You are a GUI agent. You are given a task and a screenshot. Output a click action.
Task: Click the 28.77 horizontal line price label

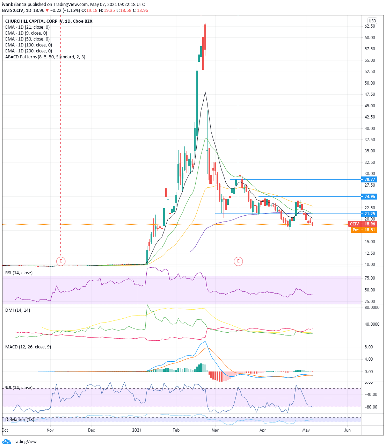coord(370,180)
